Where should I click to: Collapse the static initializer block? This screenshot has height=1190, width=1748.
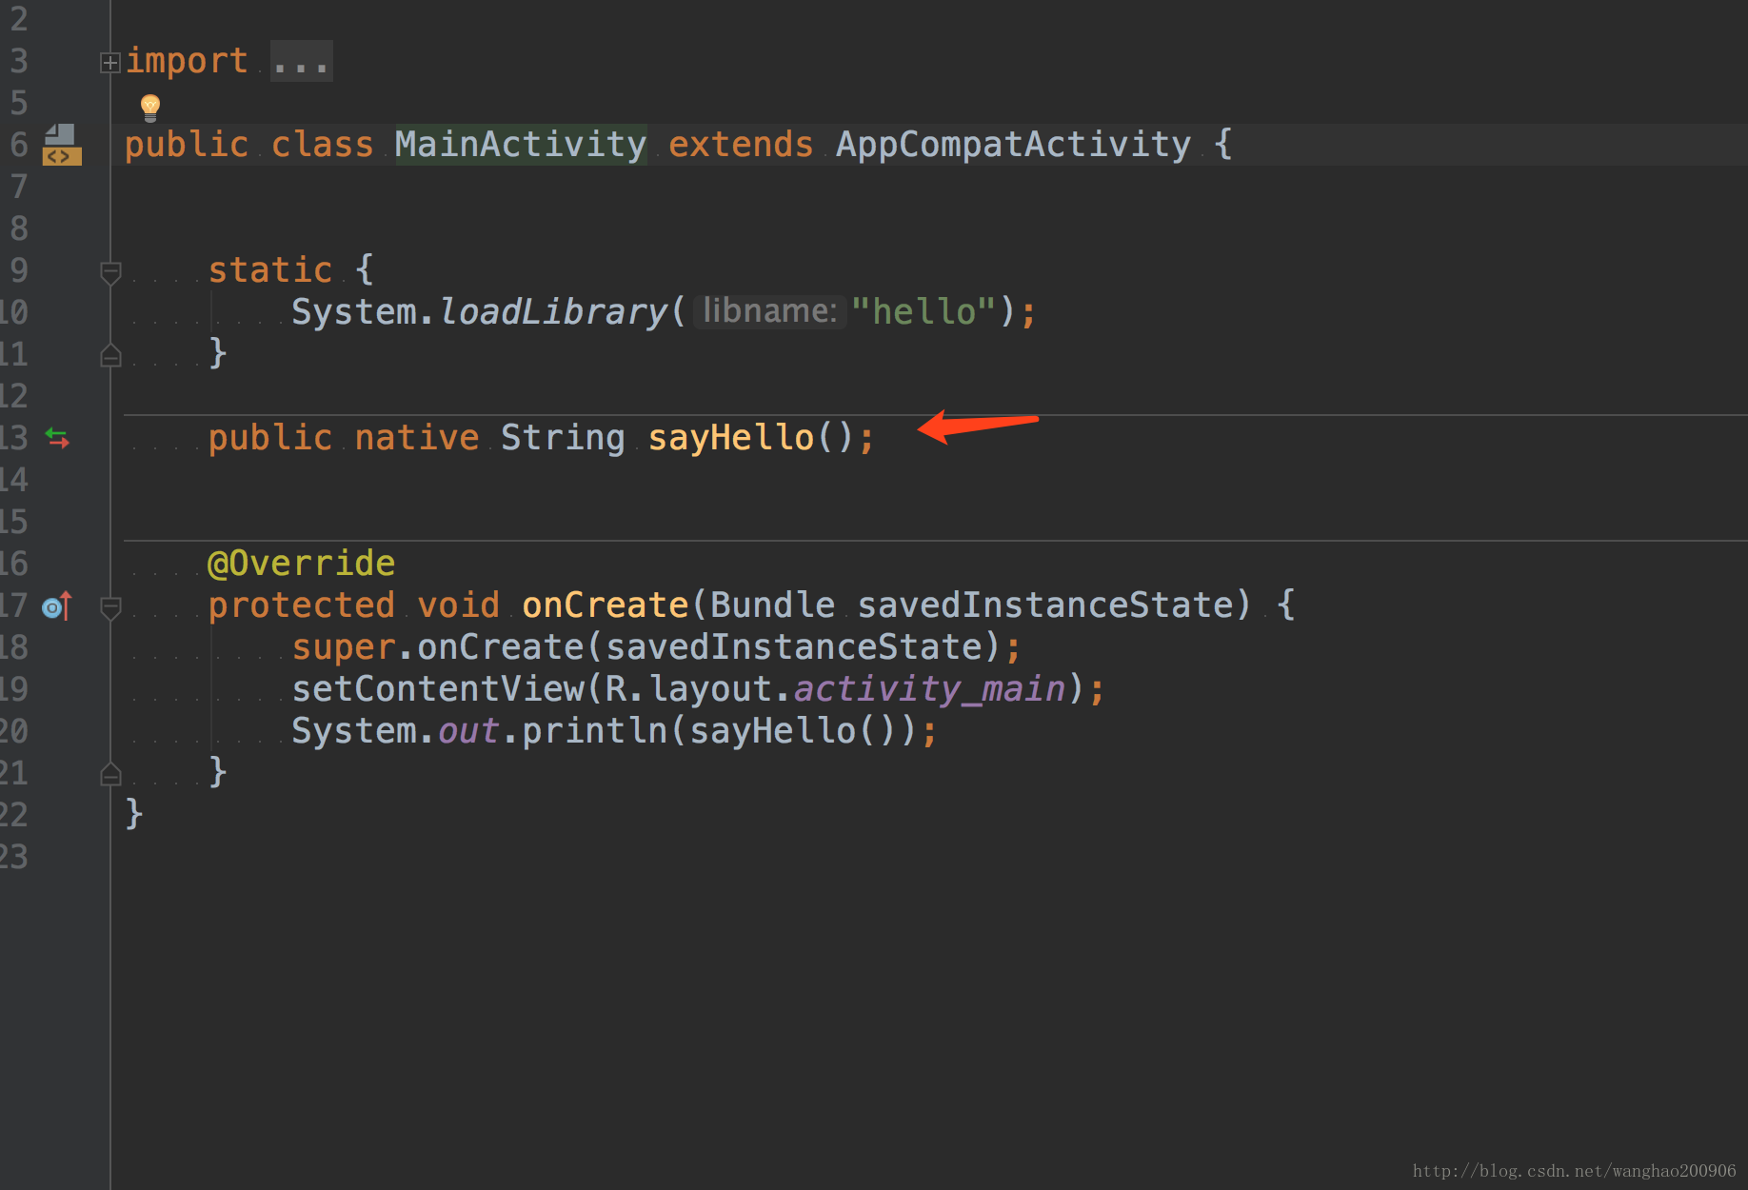[110, 273]
